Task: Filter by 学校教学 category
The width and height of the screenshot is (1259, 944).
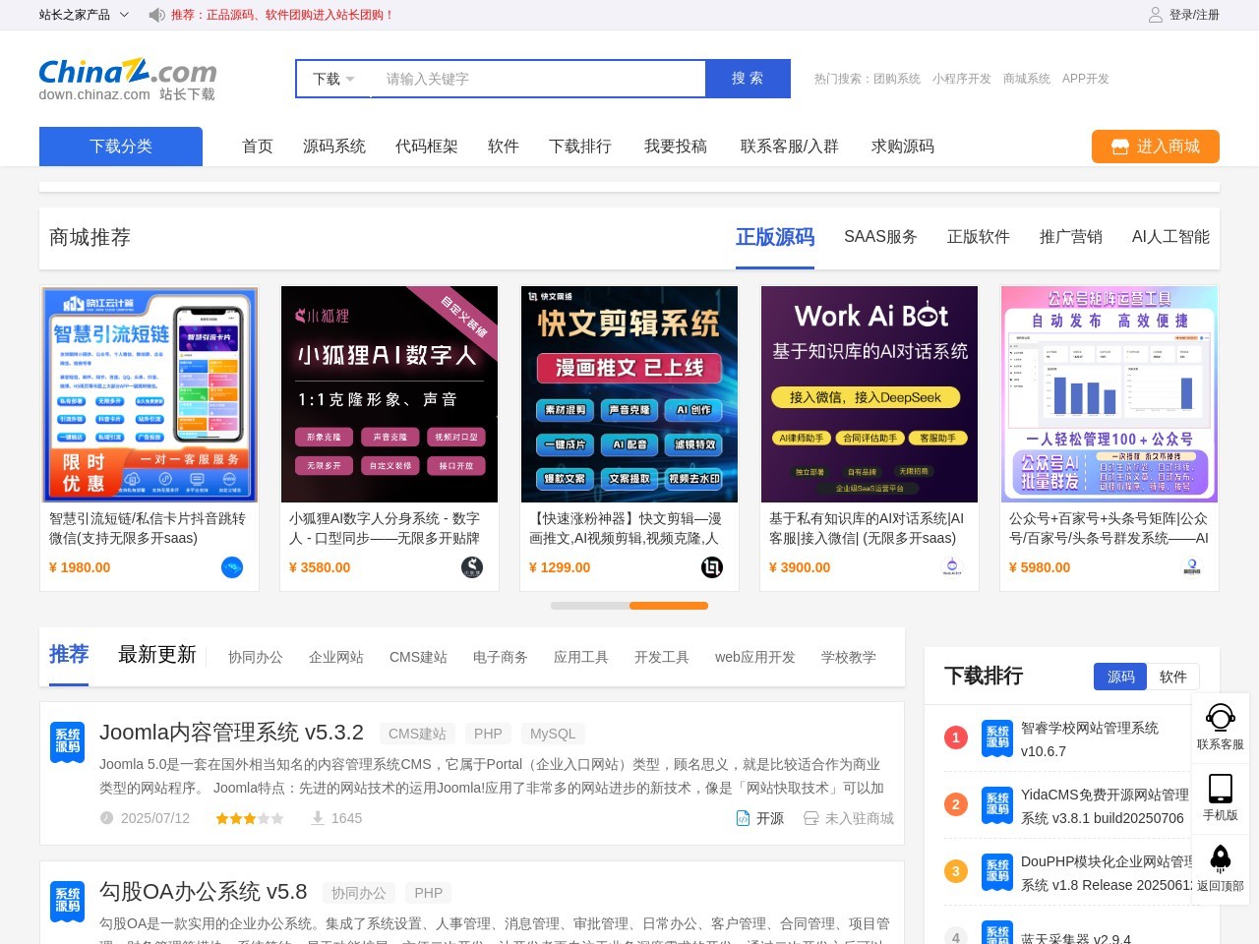Action: coord(849,657)
